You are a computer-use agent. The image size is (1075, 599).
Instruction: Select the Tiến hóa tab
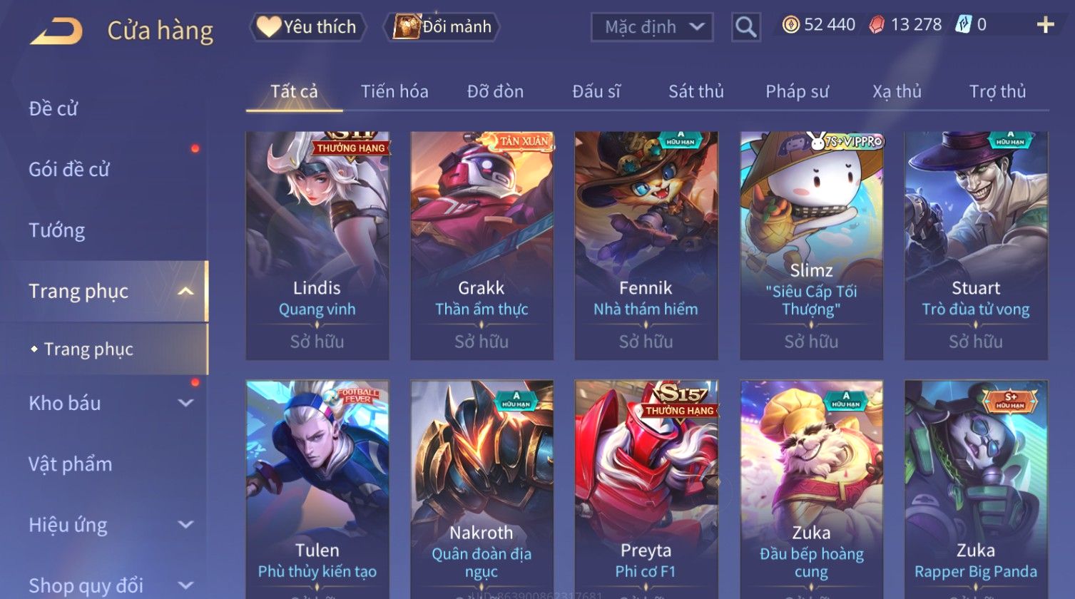point(394,91)
